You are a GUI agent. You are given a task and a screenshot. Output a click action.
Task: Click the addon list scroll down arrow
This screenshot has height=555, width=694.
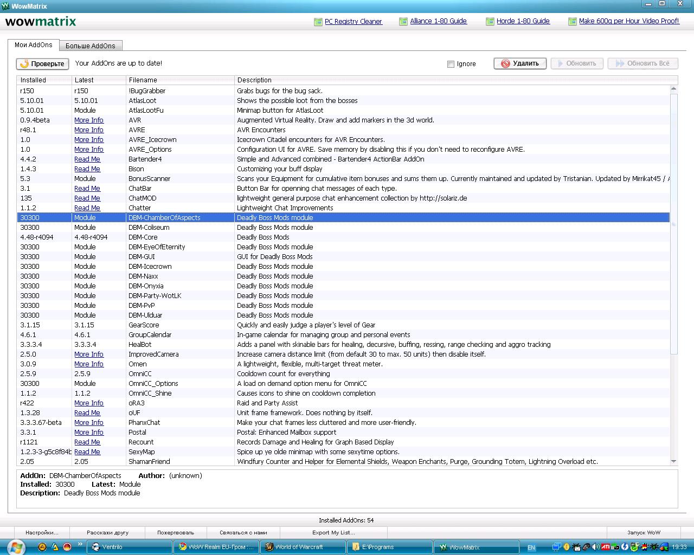coord(674,461)
